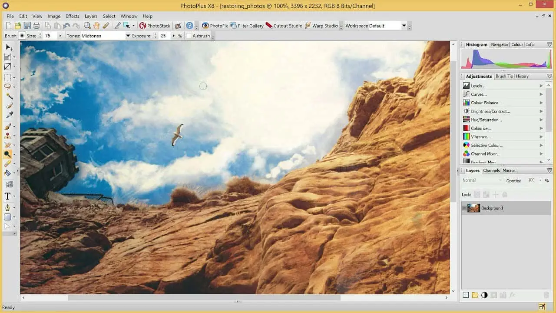The height and width of the screenshot is (313, 556).
Task: Choose the Rectangle Selection tool
Action: pyautogui.click(x=8, y=78)
